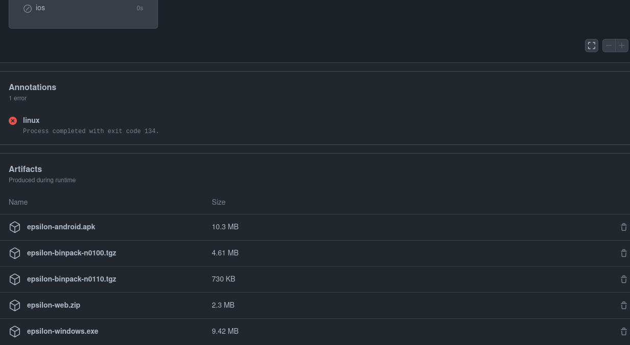Delete the epsilon-binpack-n0100.tgz artifact
The width and height of the screenshot is (630, 345).
click(624, 253)
